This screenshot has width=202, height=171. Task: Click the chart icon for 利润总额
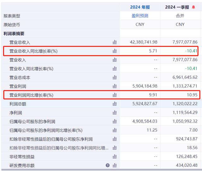point(115,104)
